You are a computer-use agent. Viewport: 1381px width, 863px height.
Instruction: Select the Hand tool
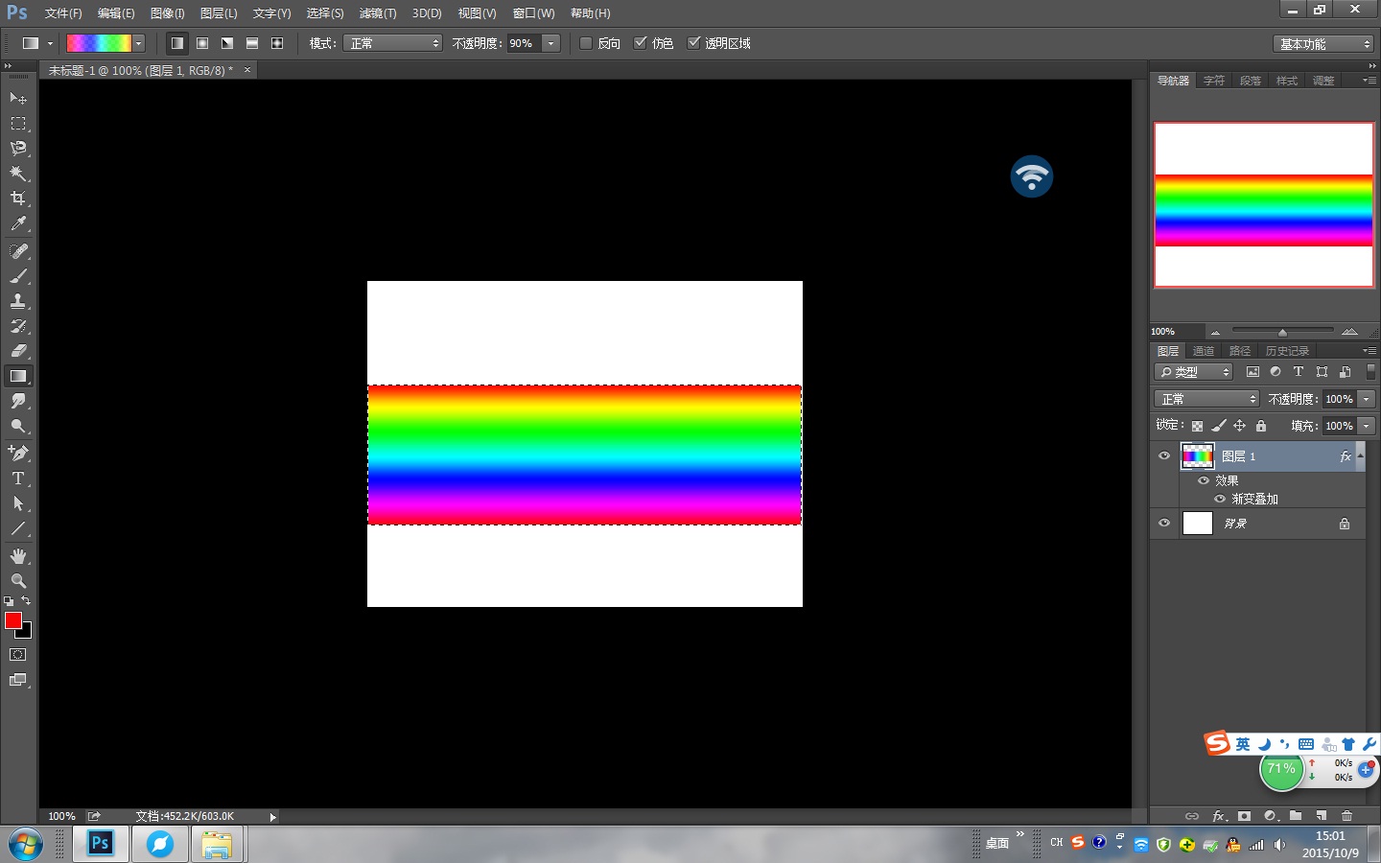point(18,556)
